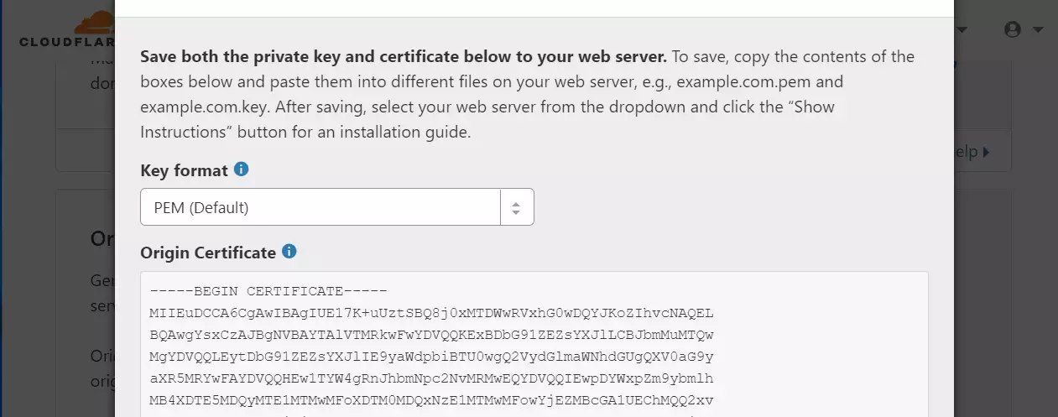
Task: Click the white header bar of the dialog
Action: 534,8
